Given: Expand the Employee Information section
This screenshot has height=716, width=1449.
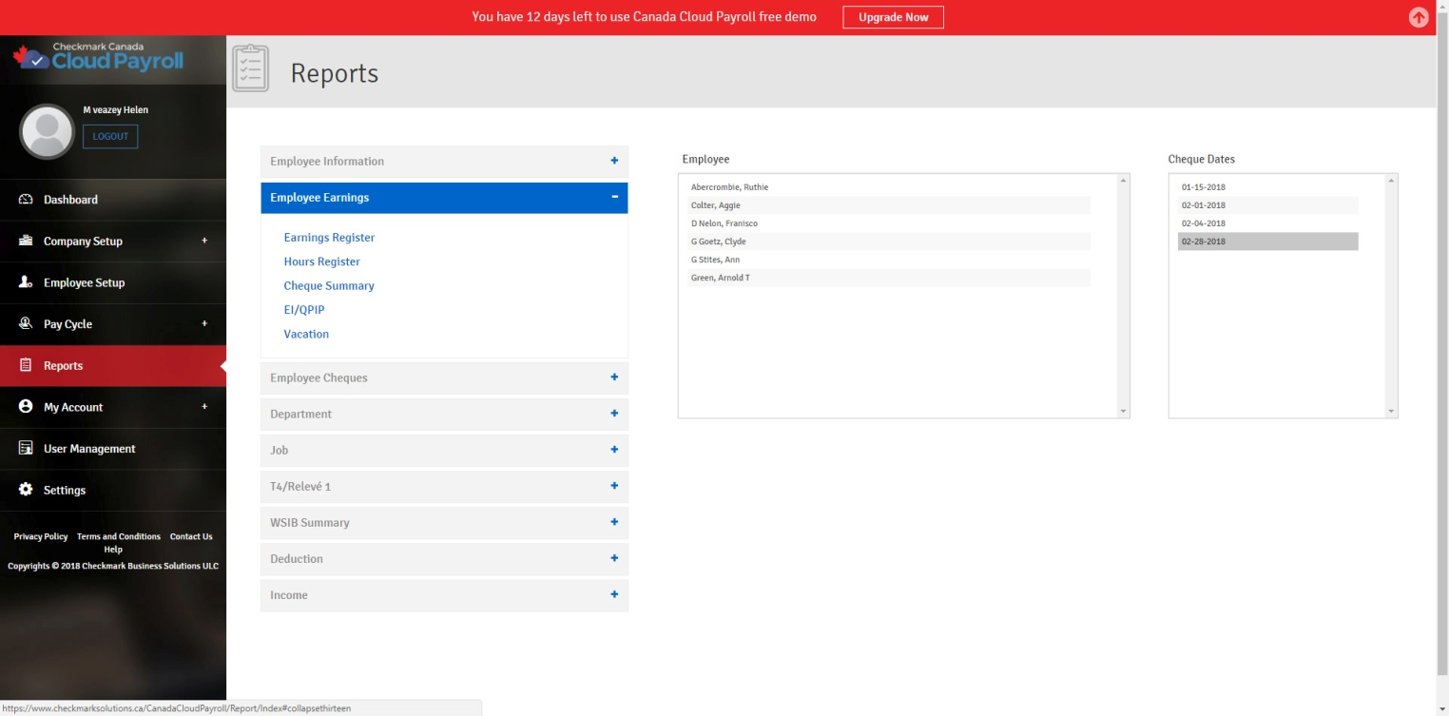Looking at the screenshot, I should tap(614, 161).
